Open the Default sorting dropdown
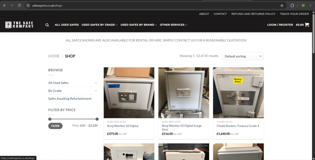 click(x=243, y=56)
